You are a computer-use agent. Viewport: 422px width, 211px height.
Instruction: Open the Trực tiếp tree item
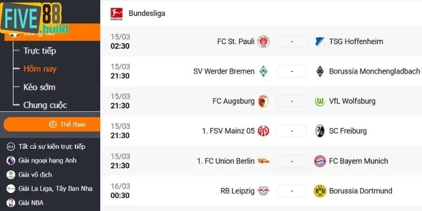pyautogui.click(x=40, y=51)
